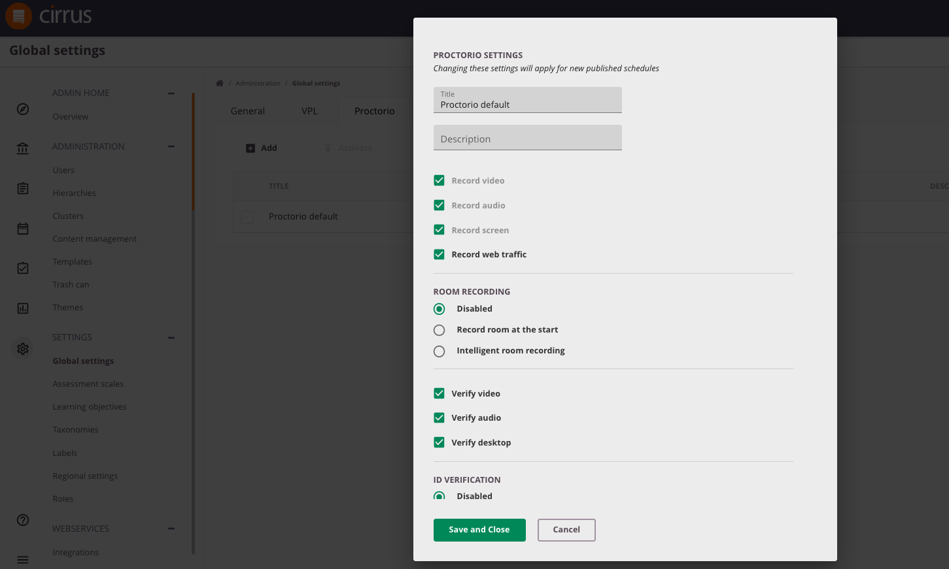The image size is (949, 569).
Task: Open the administration building icon in sidebar
Action: 23,148
